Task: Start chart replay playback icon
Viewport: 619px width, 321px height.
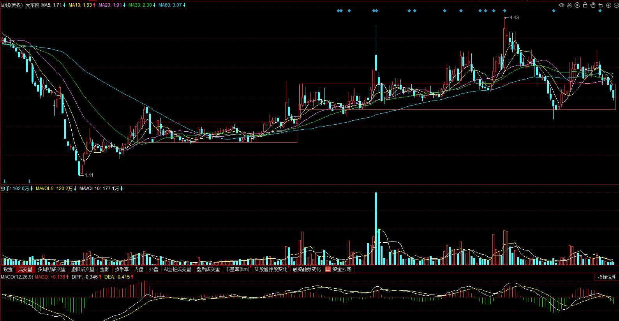Action: pyautogui.click(x=577, y=5)
